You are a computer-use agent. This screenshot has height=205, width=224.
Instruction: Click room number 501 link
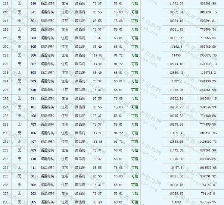pyautogui.click(x=33, y=20)
